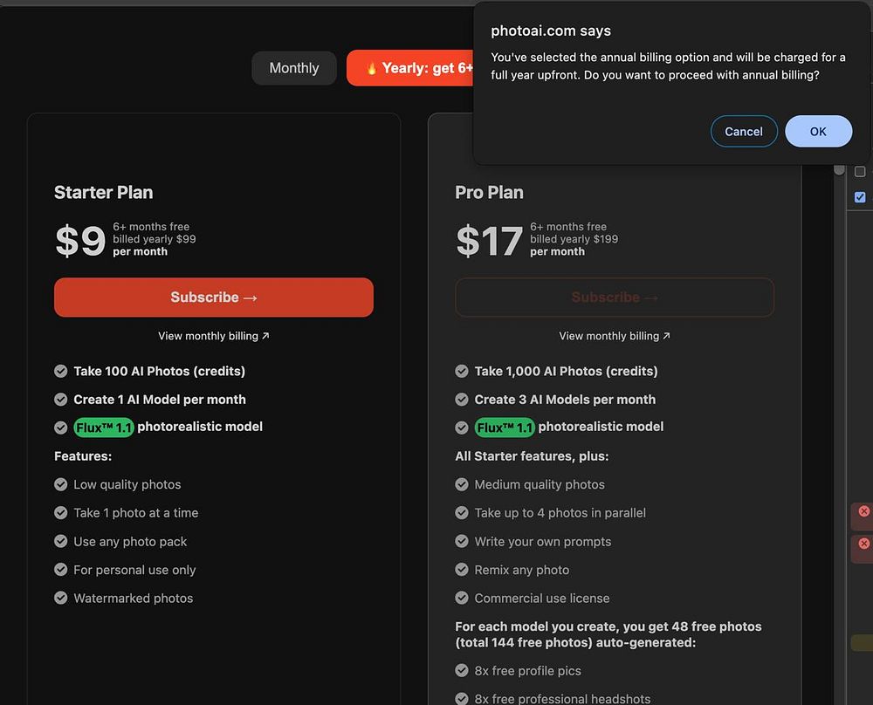Image resolution: width=873 pixels, height=705 pixels.
Task: Enable the unchecked checkbox in the side panel
Action: pos(860,172)
